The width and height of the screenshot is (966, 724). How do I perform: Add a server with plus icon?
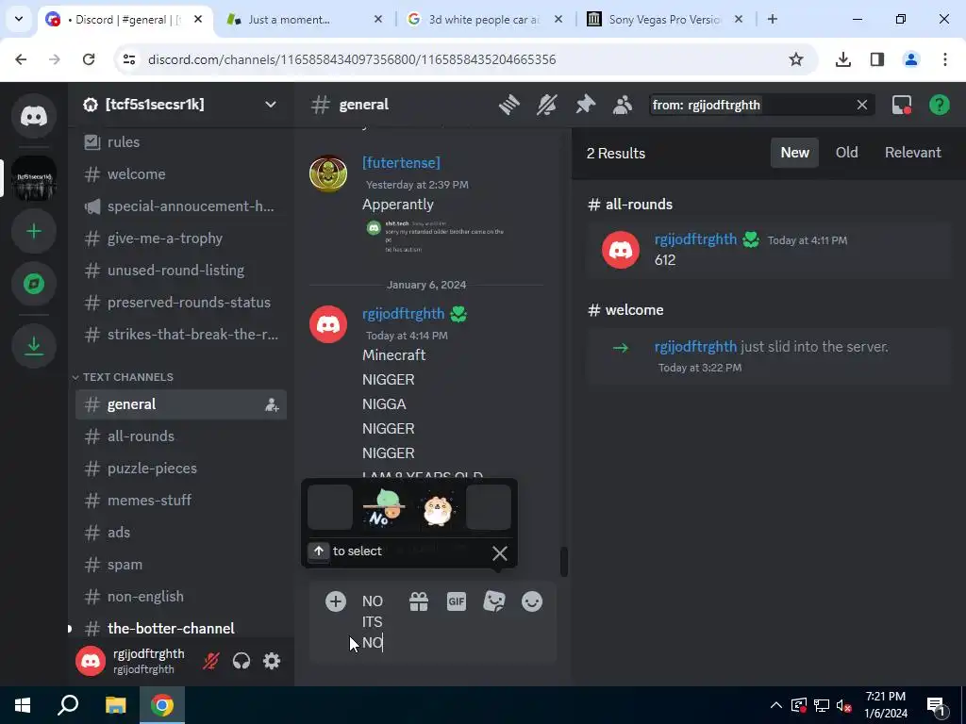point(34,232)
